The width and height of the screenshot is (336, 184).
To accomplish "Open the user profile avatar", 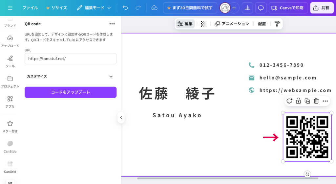I will point(225,8).
